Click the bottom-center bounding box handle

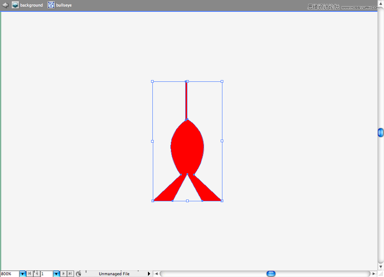click(187, 201)
